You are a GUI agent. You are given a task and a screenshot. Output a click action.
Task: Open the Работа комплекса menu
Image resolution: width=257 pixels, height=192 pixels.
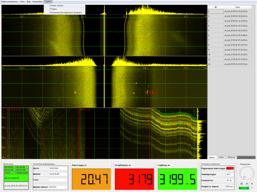9,2
